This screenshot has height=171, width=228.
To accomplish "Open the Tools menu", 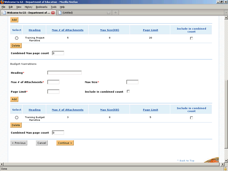I will click(53, 7).
